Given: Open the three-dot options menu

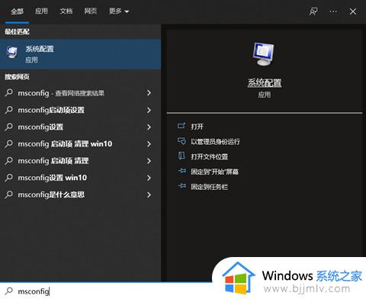Looking at the screenshot, I should point(333,11).
